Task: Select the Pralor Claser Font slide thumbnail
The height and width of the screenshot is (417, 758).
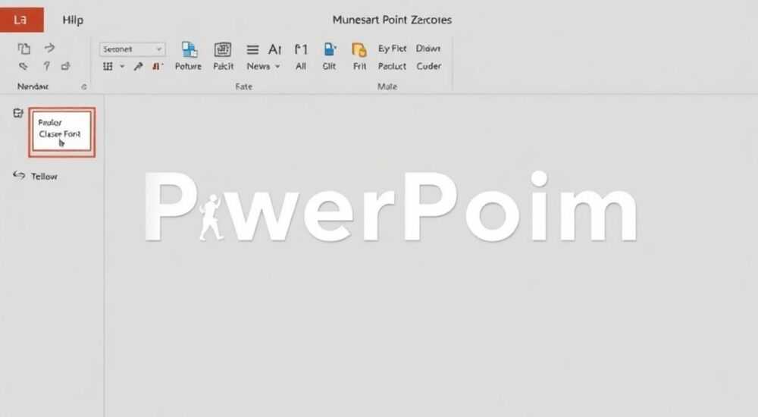Action: tap(62, 132)
